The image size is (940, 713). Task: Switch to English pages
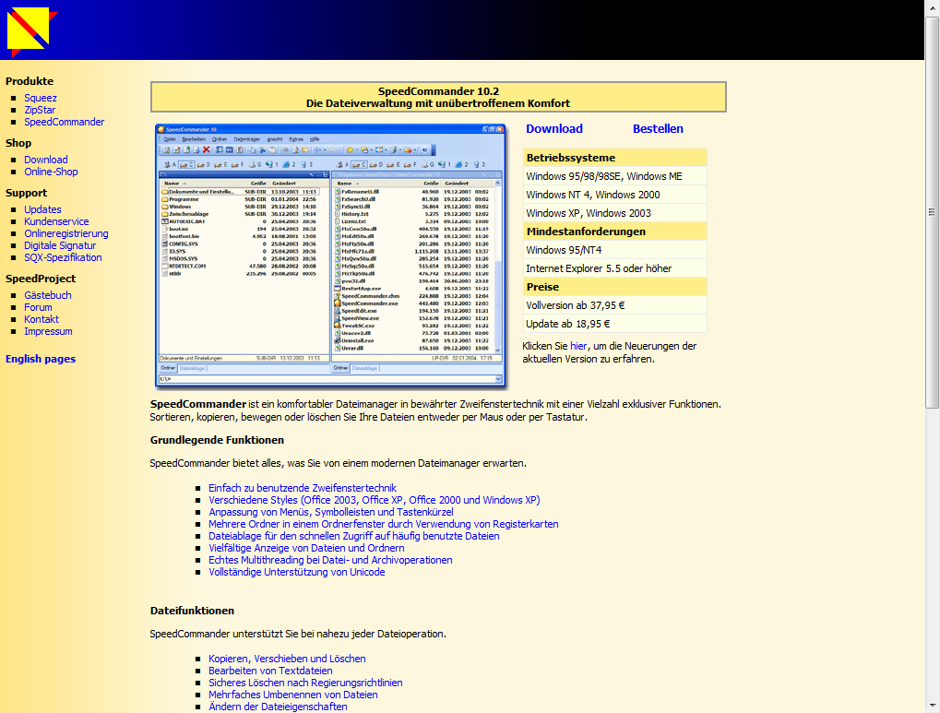(x=41, y=359)
